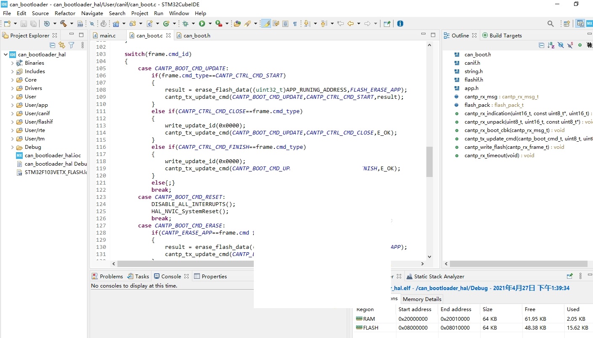Toggle alphabetical sort in the Outline panel
The width and height of the screenshot is (593, 338).
pos(551,45)
